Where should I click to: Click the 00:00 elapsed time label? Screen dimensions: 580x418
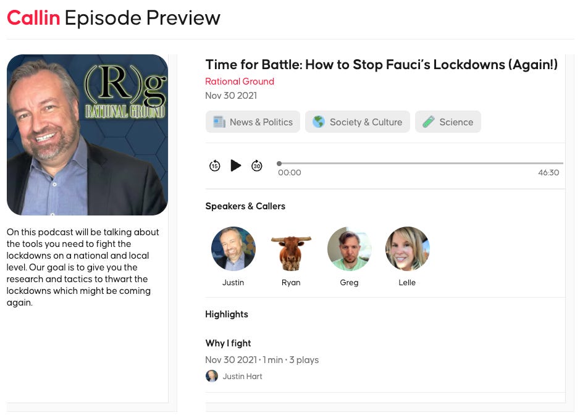point(290,172)
